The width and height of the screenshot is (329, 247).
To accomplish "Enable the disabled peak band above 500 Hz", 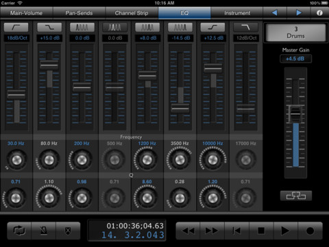I will point(114,27).
